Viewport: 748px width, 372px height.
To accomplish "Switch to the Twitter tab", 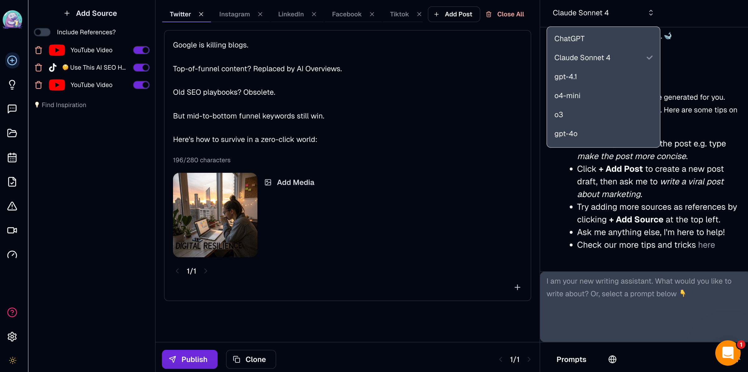I will (x=180, y=14).
